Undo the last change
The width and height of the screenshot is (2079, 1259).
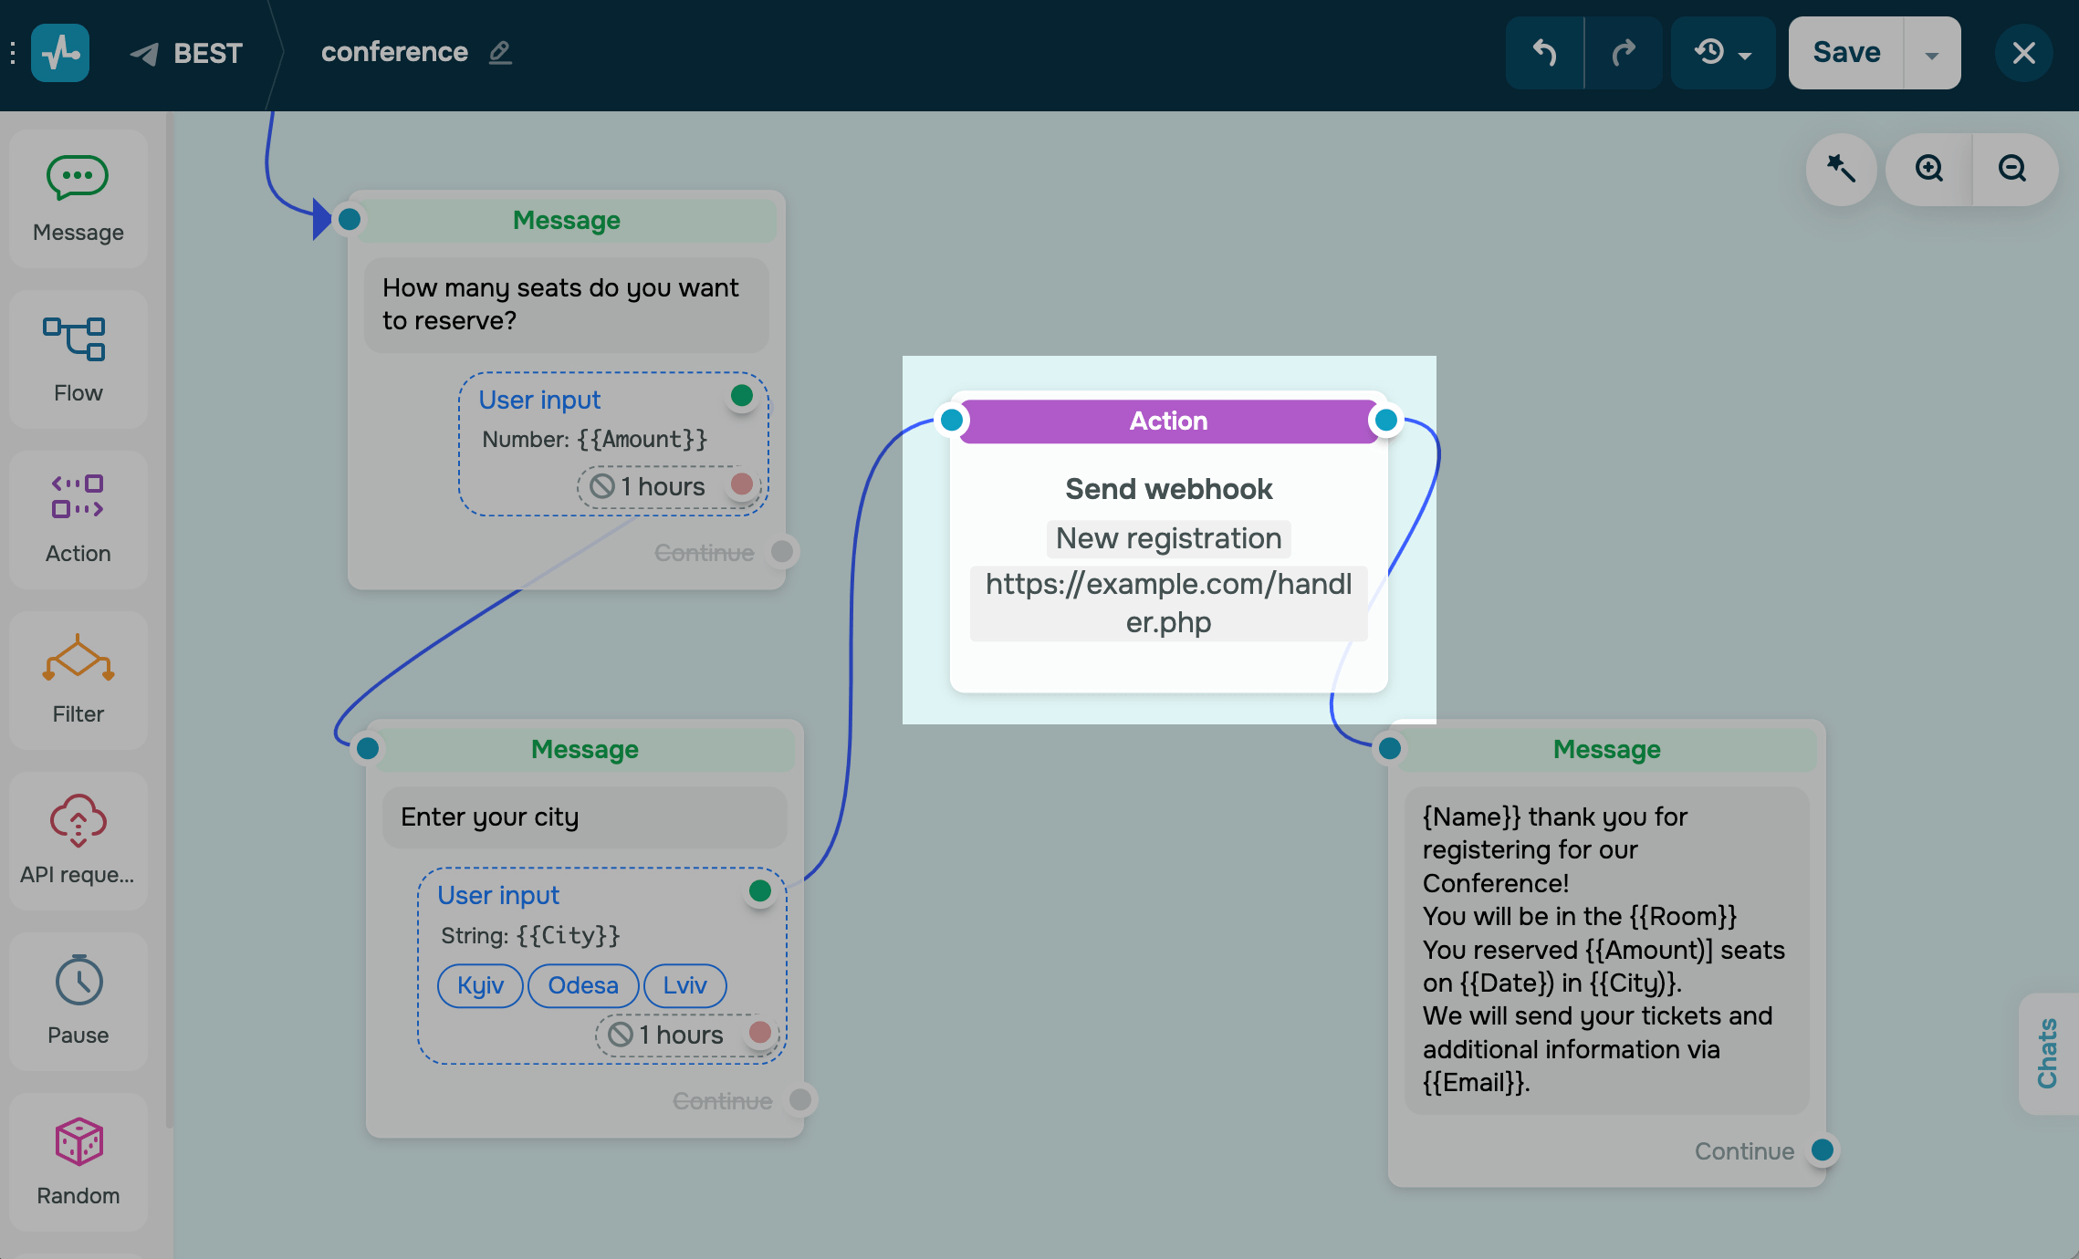pos(1544,53)
